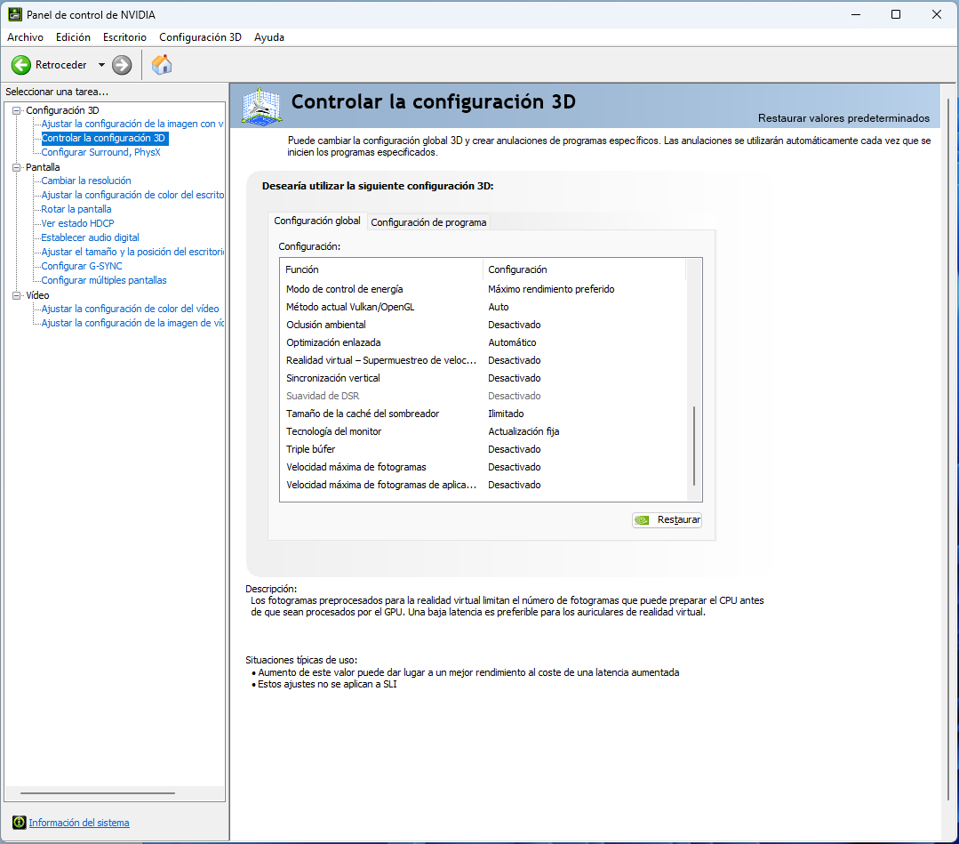Click the Ilimitado value
The image size is (959, 844).
coord(506,414)
